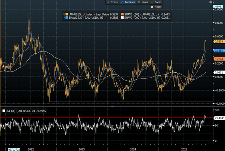Select the 0.2643 SMAVG axis tag
Viewport: 225px width, 151px height.
click(218, 59)
